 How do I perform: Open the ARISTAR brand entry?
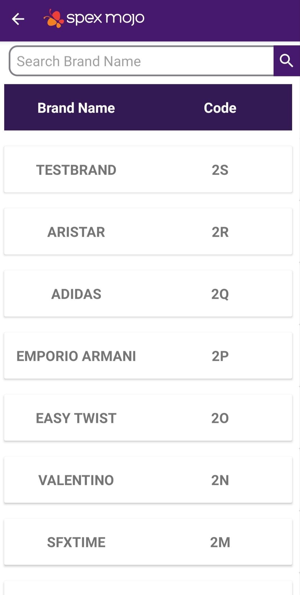(148, 231)
